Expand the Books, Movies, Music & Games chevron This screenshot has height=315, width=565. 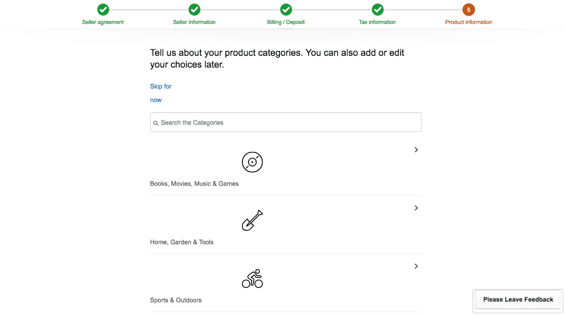click(x=416, y=150)
